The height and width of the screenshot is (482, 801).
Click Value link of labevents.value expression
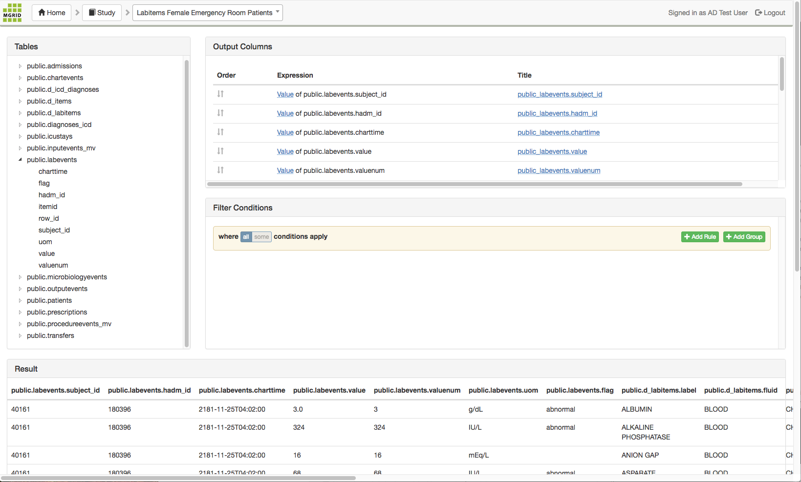[285, 151]
